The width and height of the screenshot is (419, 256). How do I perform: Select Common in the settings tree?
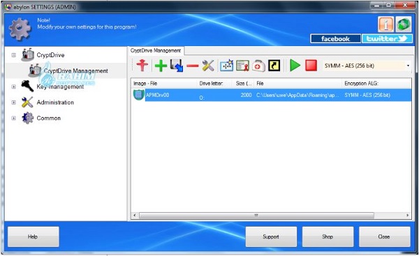(49, 118)
